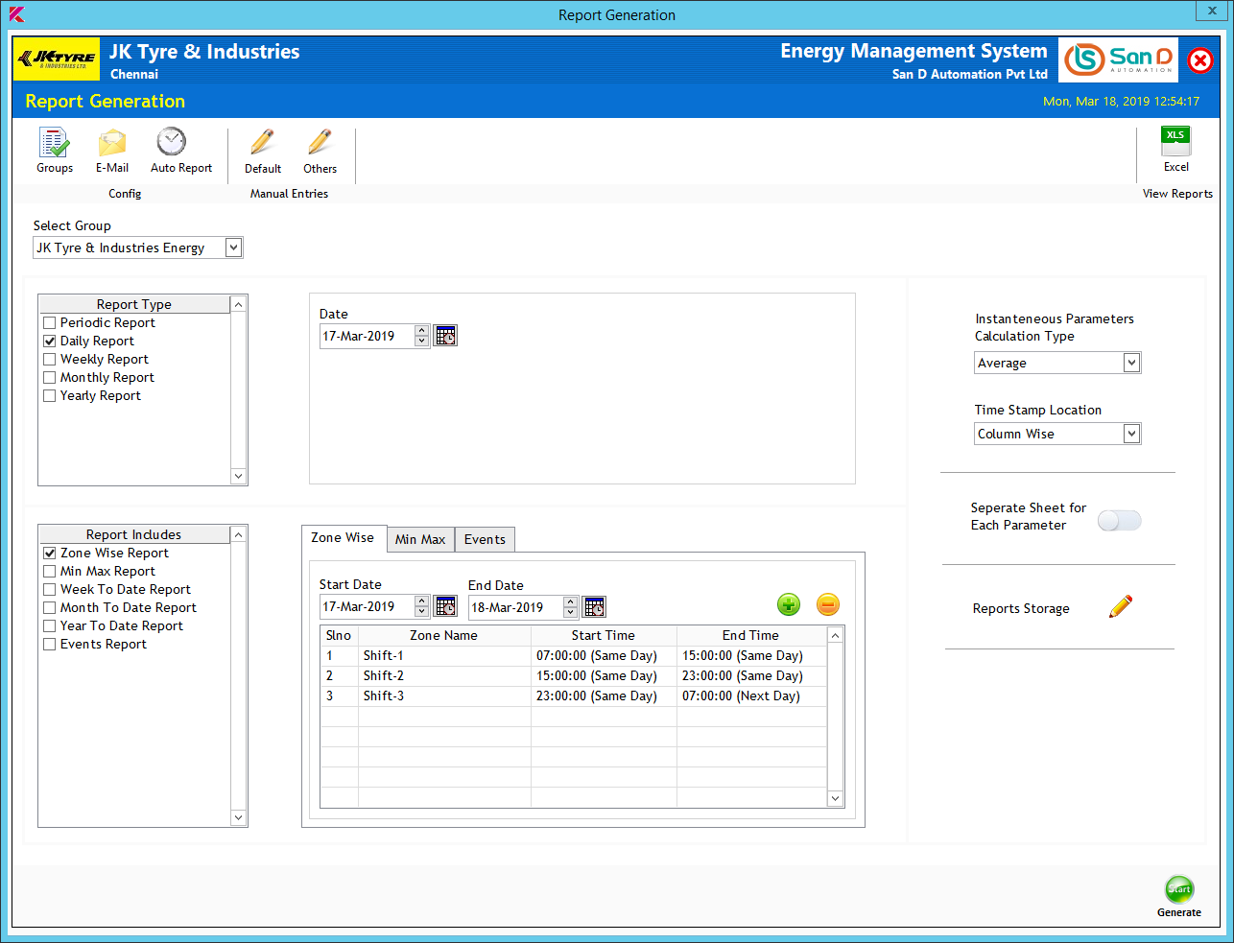This screenshot has width=1234, height=943.
Task: Click the app icon in title bar
Action: click(16, 14)
